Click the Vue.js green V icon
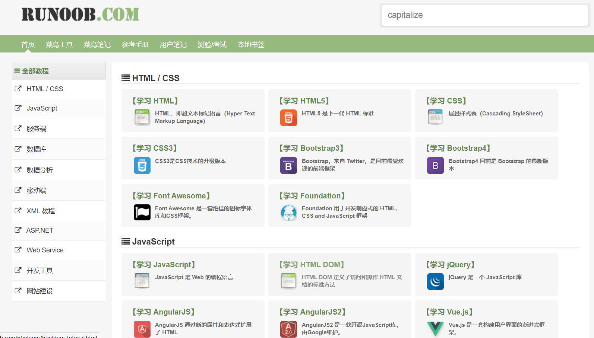This screenshot has height=338, width=594. tap(435, 329)
